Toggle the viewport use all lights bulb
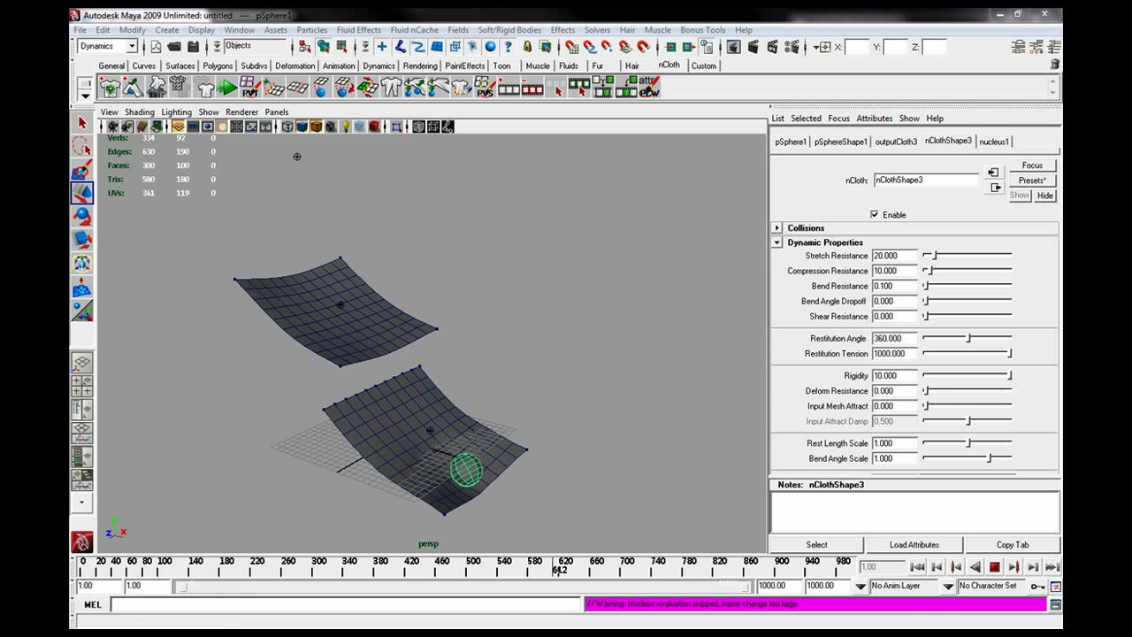 [x=346, y=127]
